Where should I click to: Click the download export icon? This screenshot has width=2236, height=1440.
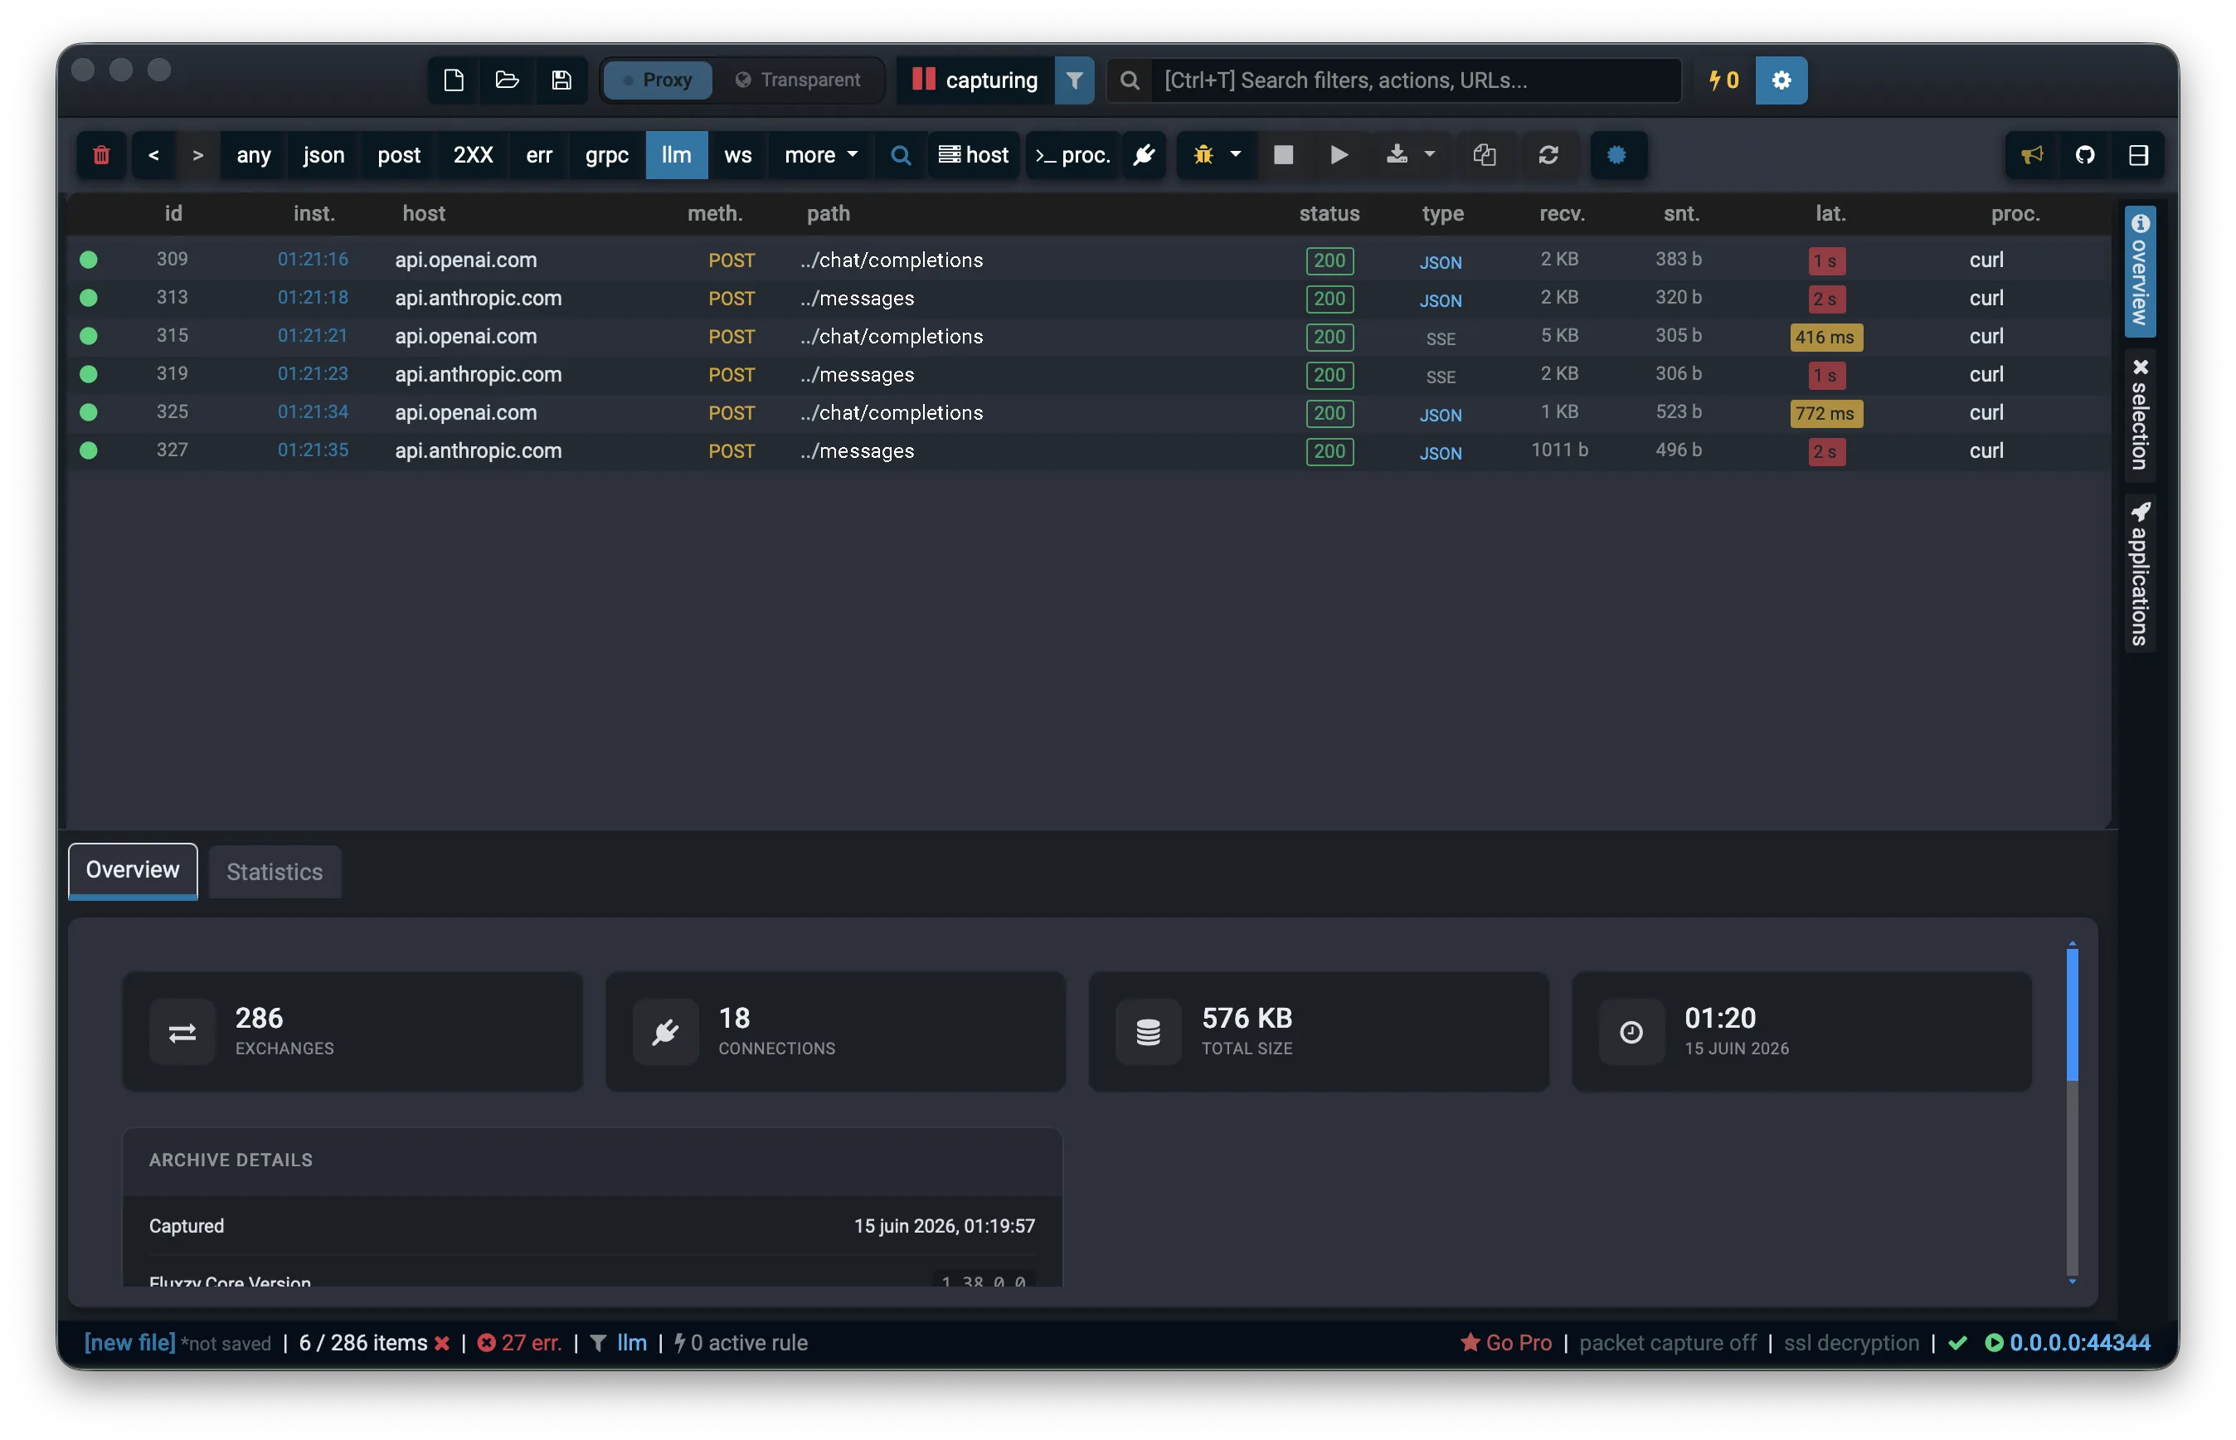tap(1397, 154)
